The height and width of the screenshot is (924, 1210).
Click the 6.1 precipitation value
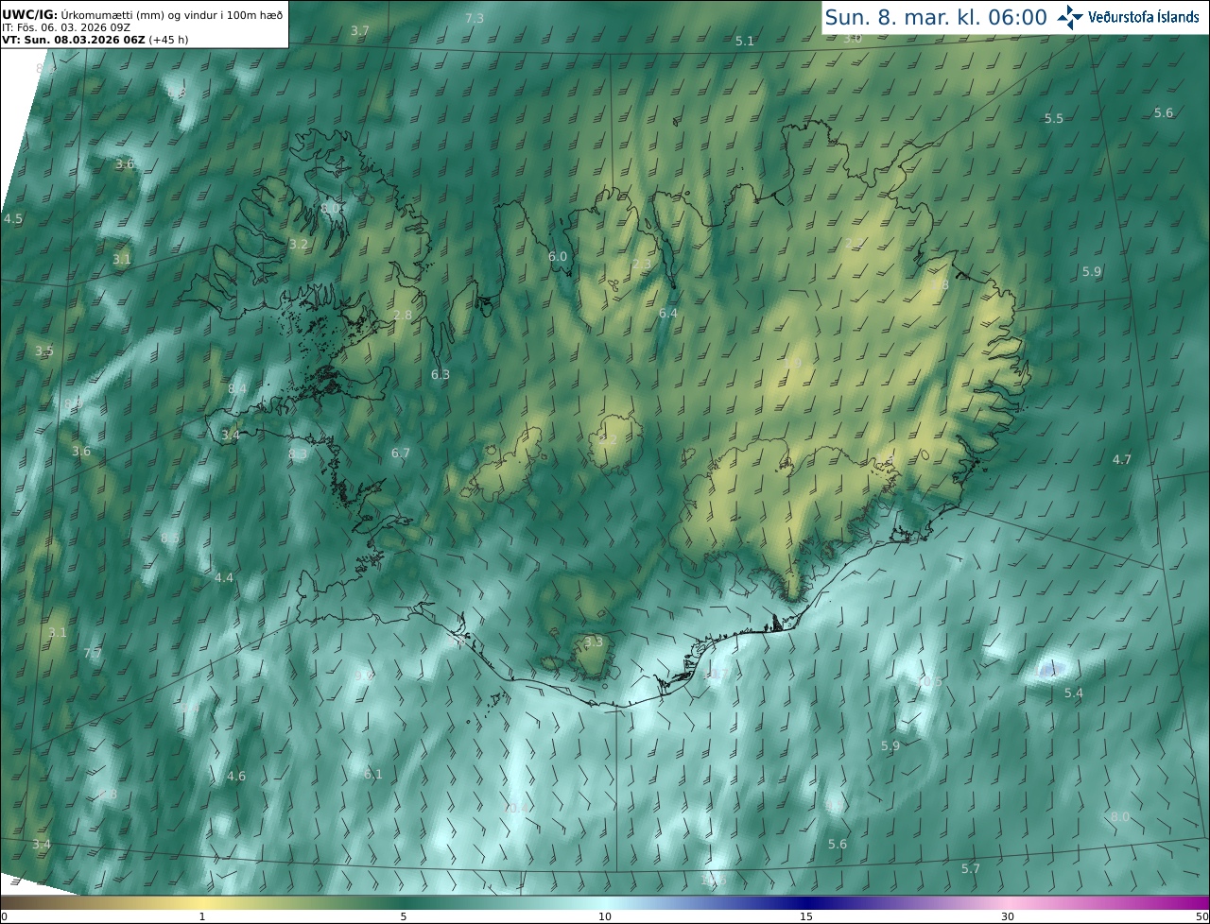point(373,774)
